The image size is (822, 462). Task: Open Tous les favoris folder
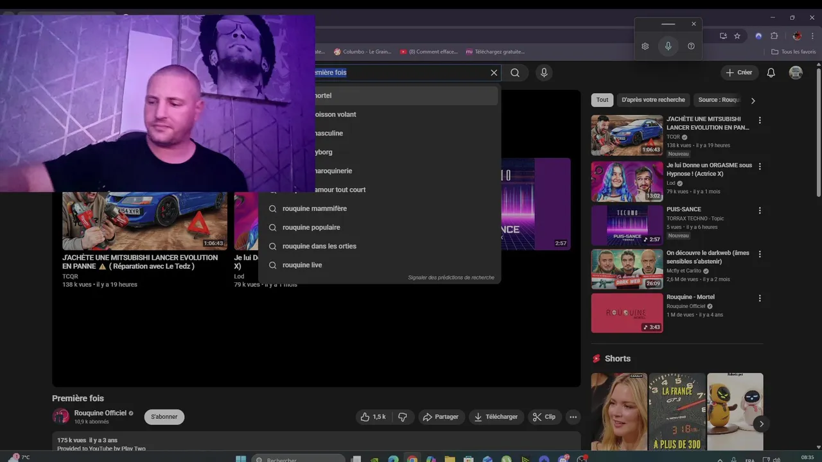click(x=794, y=52)
